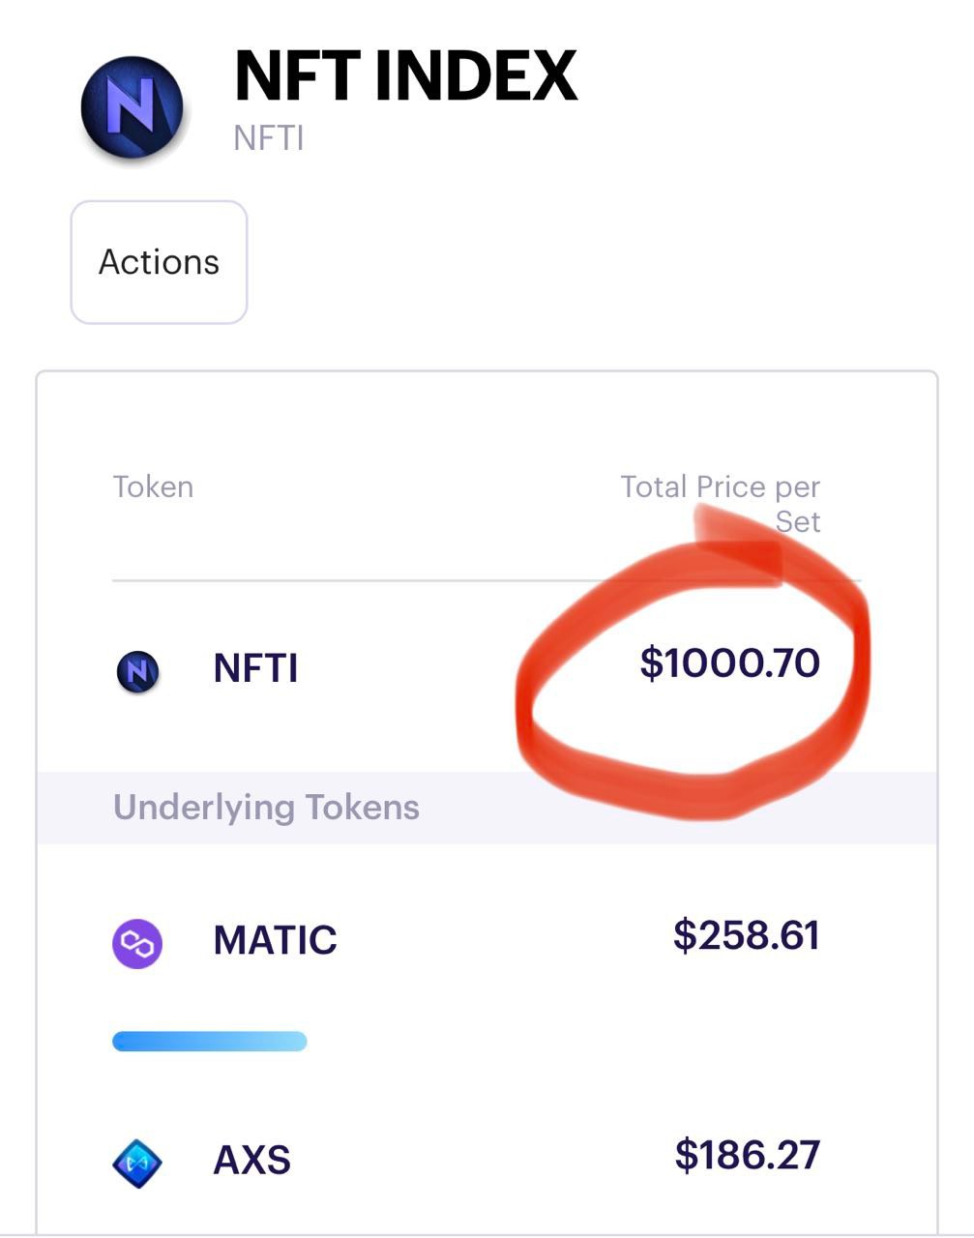This screenshot has width=974, height=1238.
Task: Click the NFT INDEX title heading
Action: [x=405, y=76]
